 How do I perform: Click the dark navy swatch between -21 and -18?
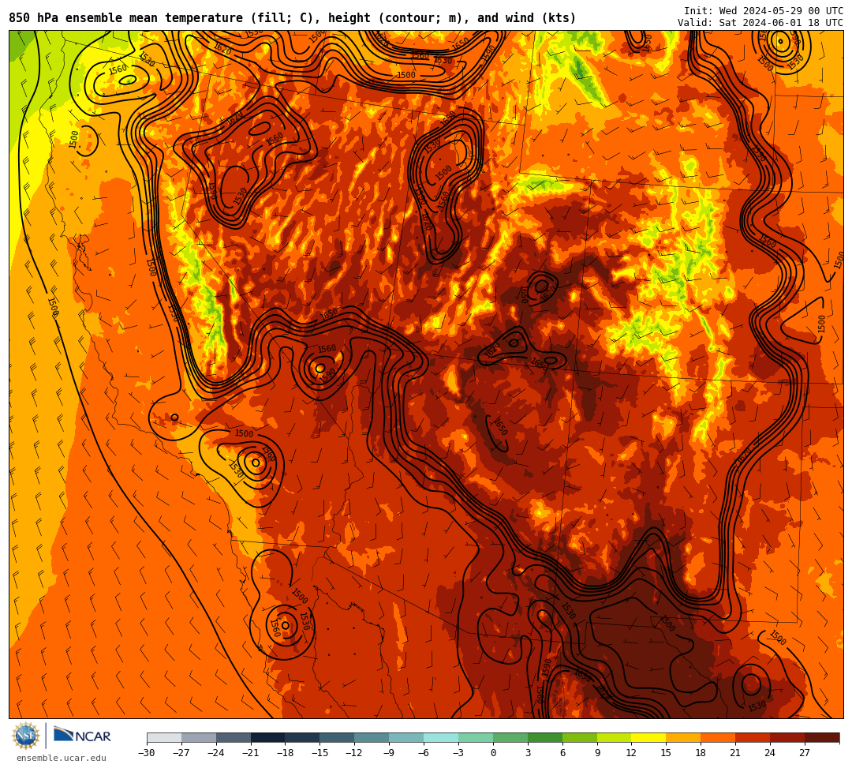(268, 737)
